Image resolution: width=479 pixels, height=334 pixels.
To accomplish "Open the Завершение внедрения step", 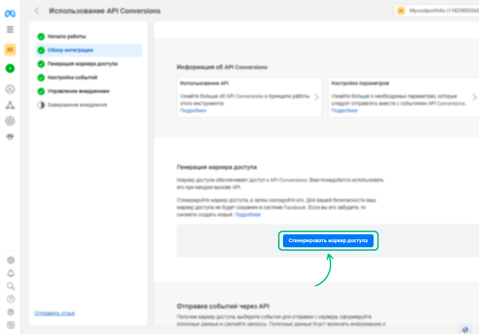I will [77, 105].
